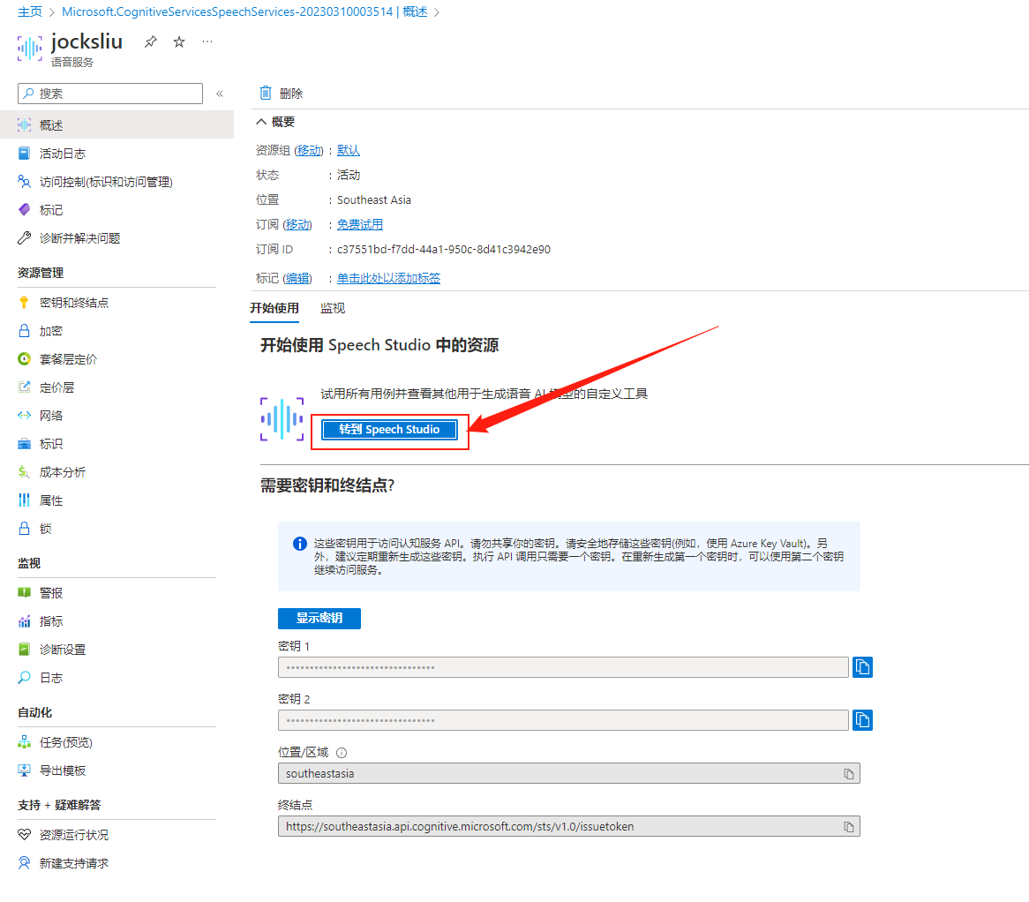Click the 转到 Speech Studio button
Viewport: 1029px width, 902px height.
click(x=389, y=429)
